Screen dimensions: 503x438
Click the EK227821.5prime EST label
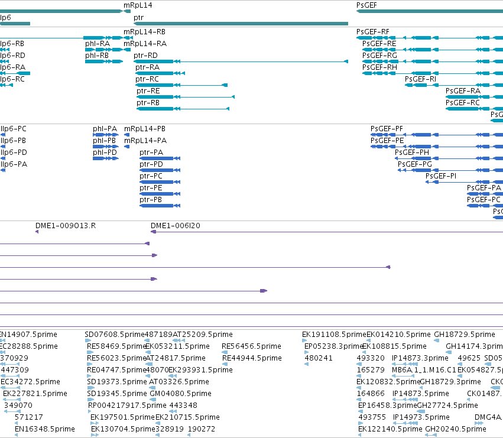pyautogui.click(x=35, y=394)
